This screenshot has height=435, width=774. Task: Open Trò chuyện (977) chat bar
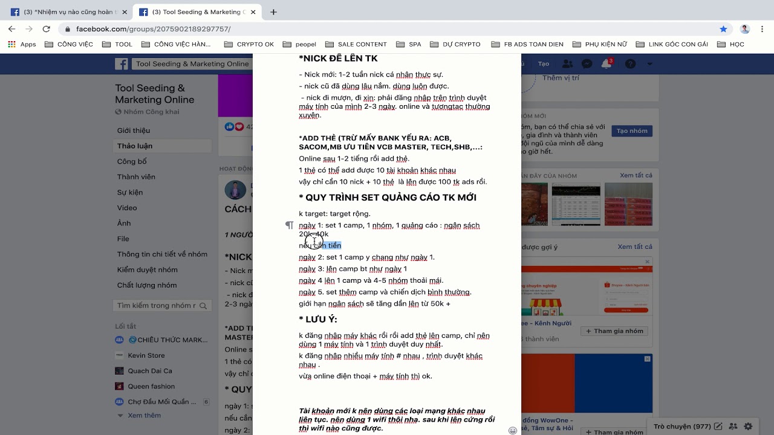682,427
